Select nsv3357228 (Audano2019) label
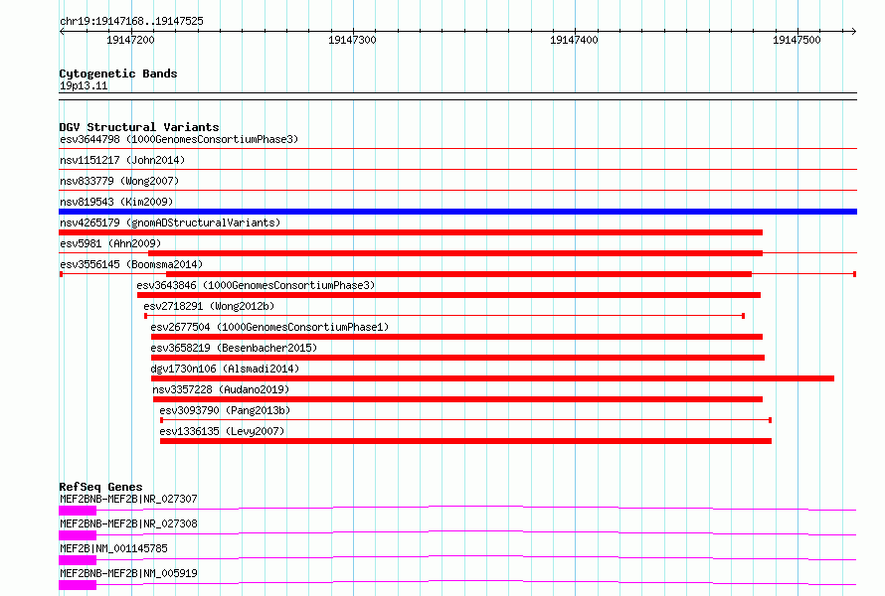 (221, 389)
